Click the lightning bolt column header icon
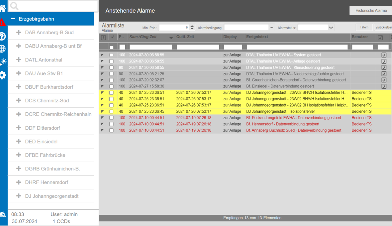 [x=103, y=38]
